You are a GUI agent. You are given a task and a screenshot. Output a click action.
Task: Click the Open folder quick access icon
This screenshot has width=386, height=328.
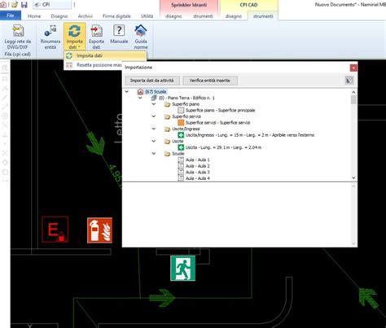[15, 5]
